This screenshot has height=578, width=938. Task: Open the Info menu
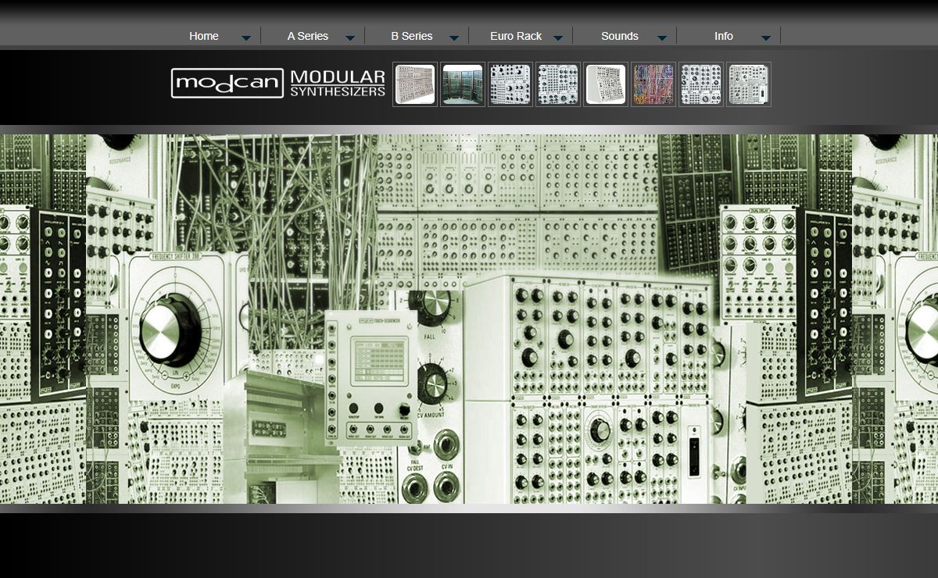coord(724,36)
